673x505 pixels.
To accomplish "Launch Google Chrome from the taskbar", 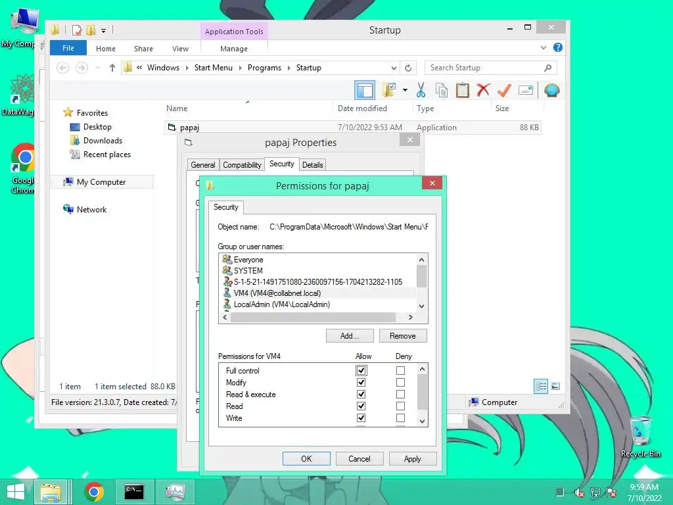I will click(x=94, y=492).
